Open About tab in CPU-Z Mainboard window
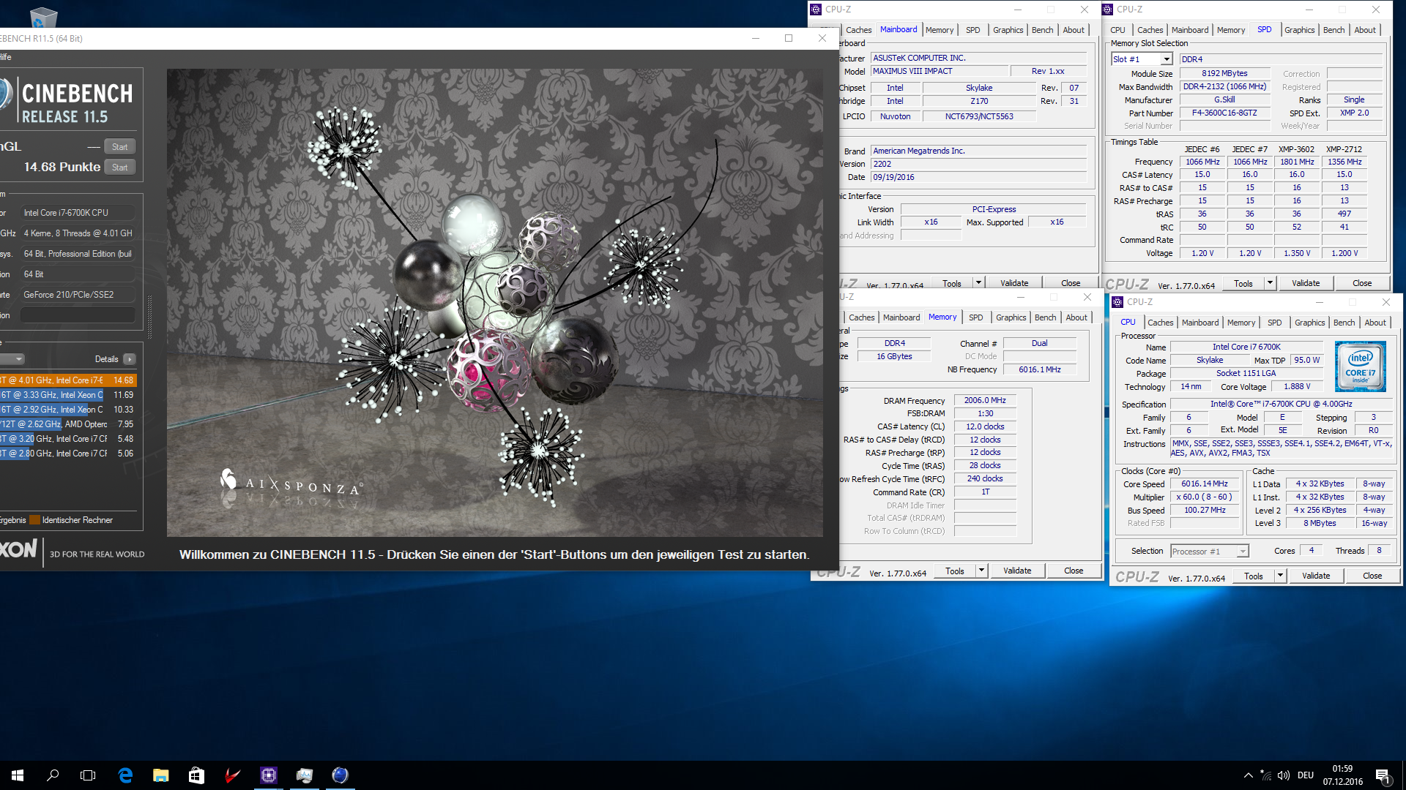This screenshot has width=1406, height=790. coord(1074,30)
